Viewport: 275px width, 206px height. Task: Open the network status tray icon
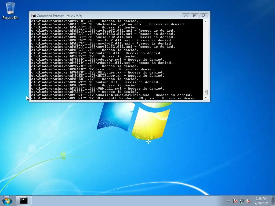coord(241,201)
